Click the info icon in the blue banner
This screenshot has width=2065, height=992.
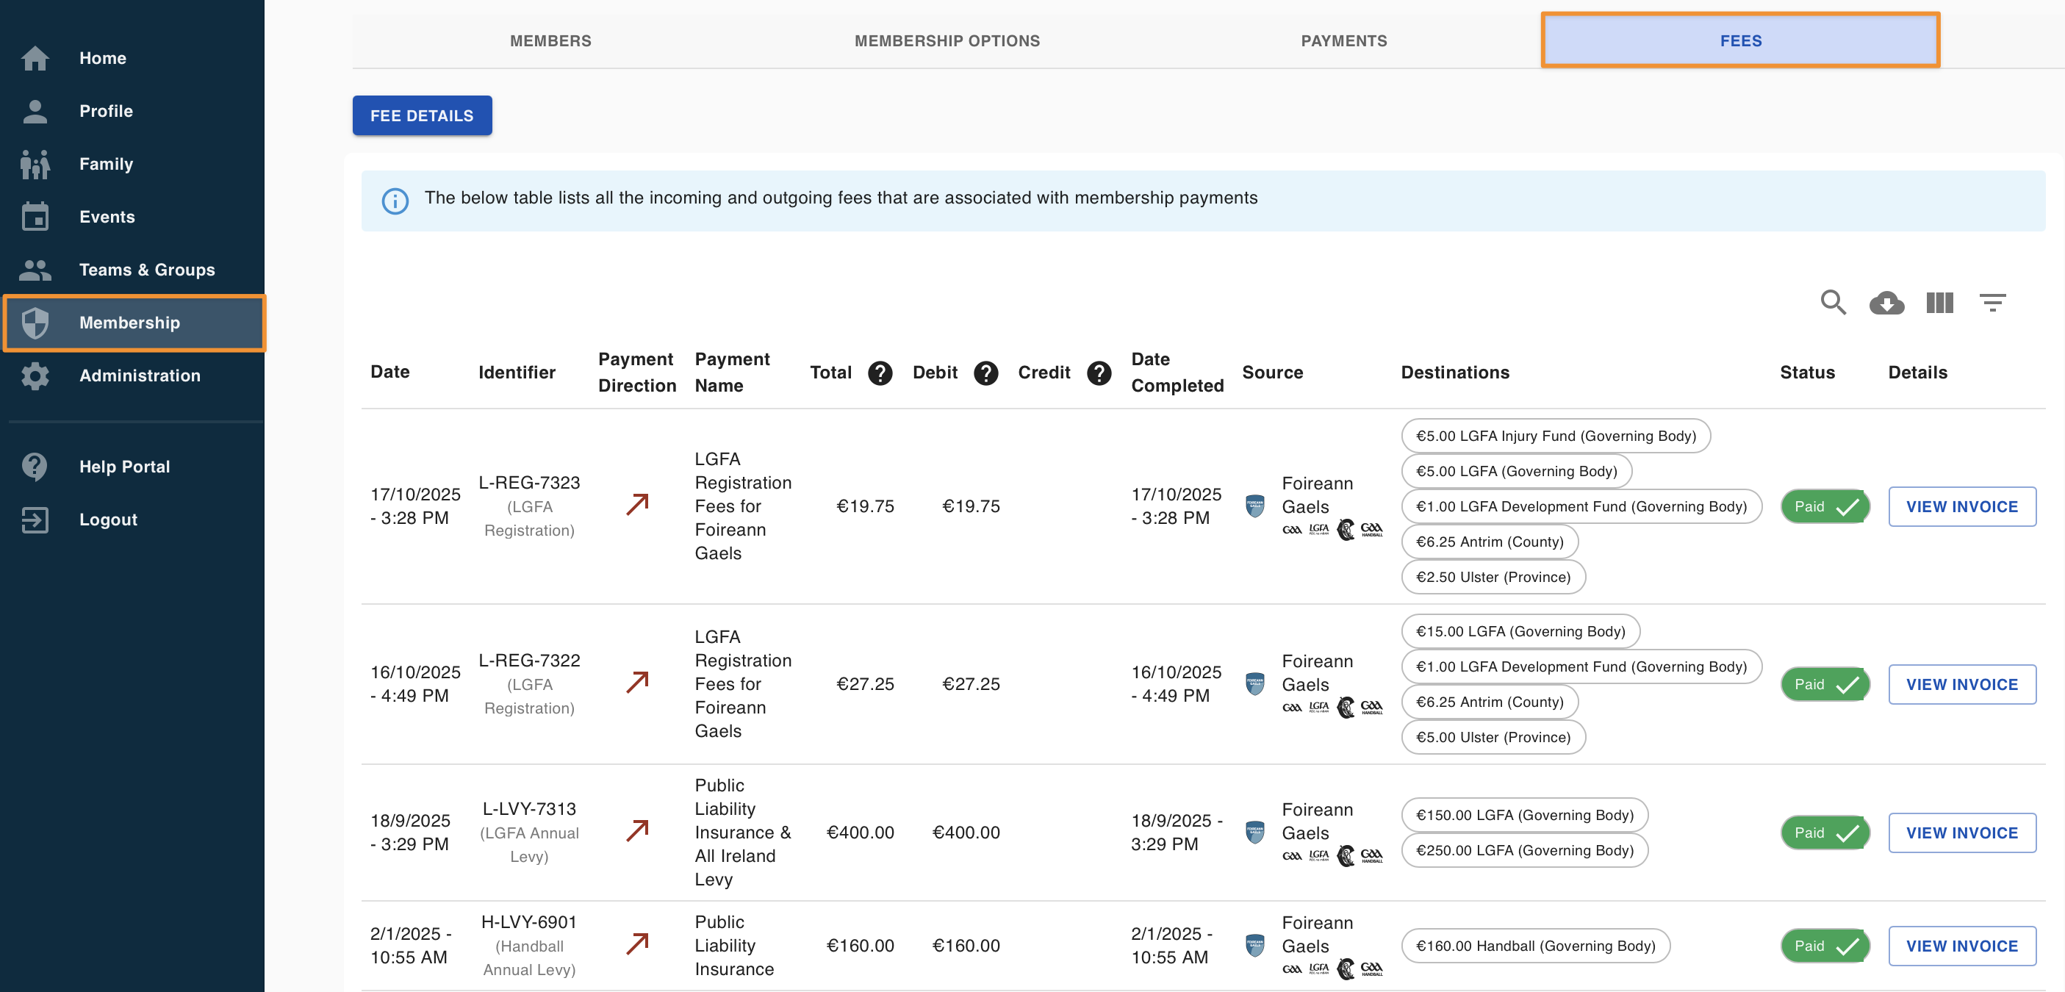[x=395, y=201]
